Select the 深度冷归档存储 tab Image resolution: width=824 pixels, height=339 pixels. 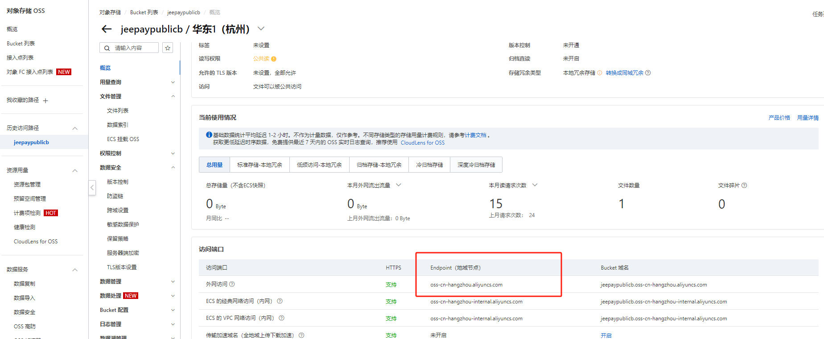coord(476,165)
